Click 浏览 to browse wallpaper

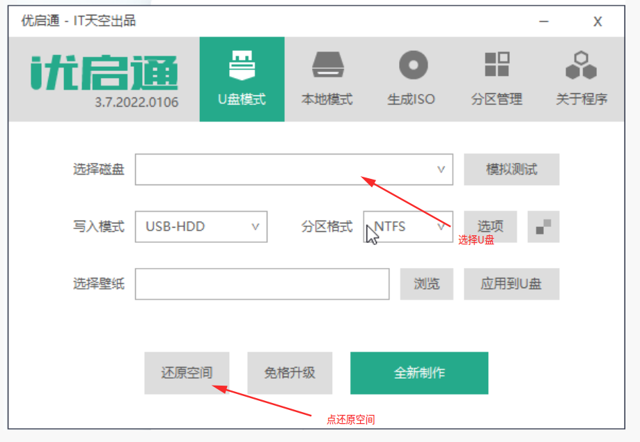[426, 284]
